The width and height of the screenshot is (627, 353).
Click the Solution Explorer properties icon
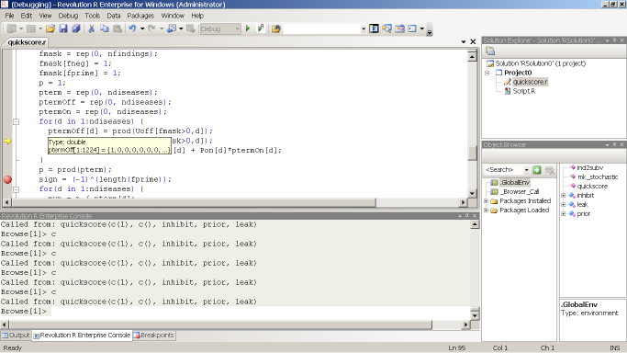490,51
